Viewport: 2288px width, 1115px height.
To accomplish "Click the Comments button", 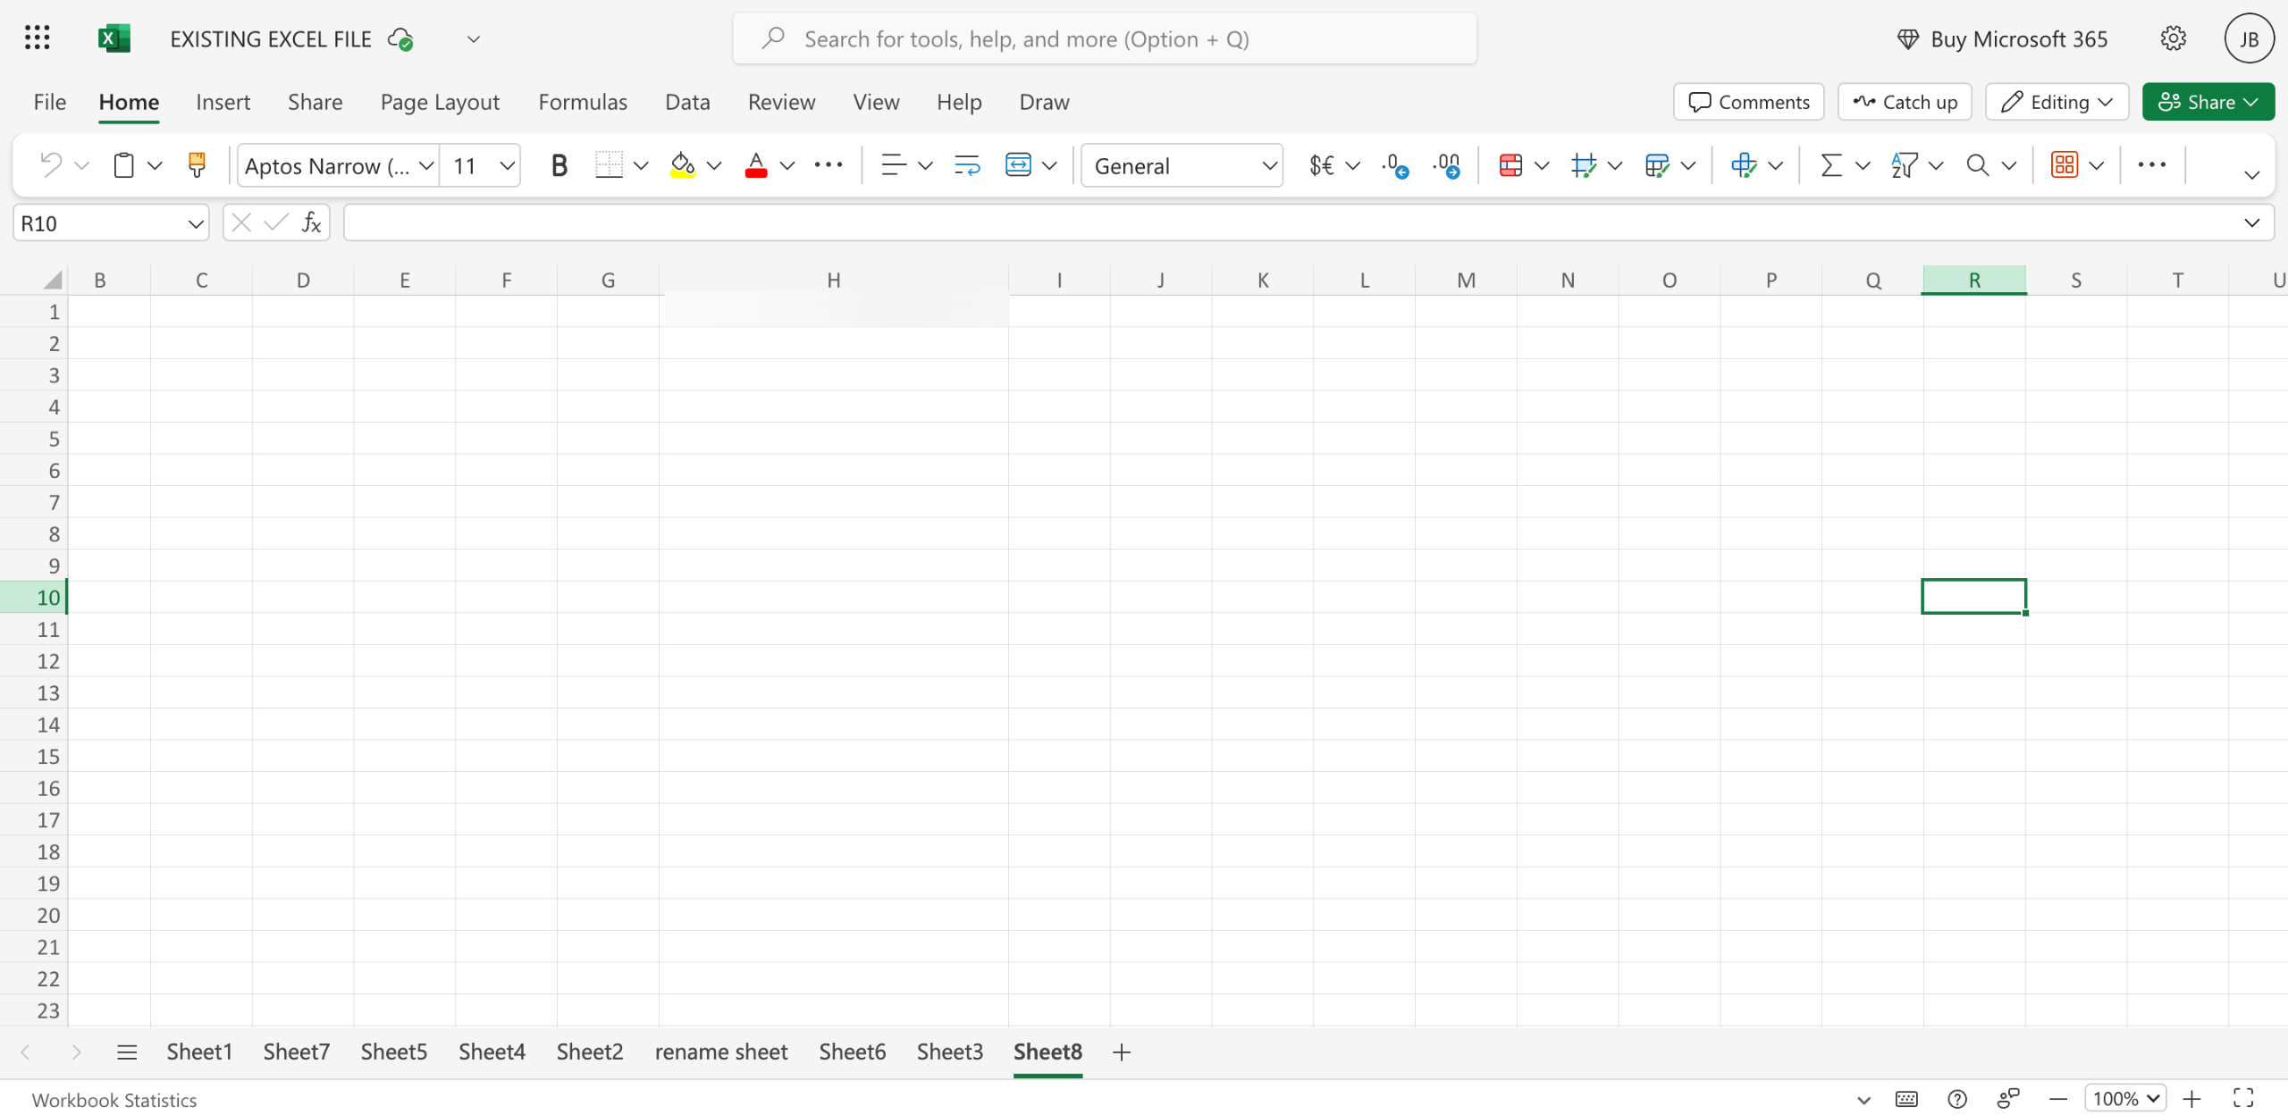I will (1748, 102).
